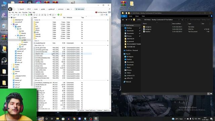Open OpenIV's File menu

pyautogui.click(x=10, y=12)
